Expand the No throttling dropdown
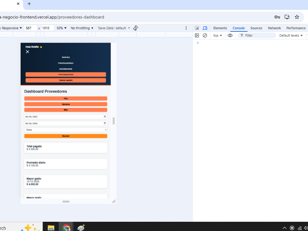308x231 pixels. coord(82,28)
